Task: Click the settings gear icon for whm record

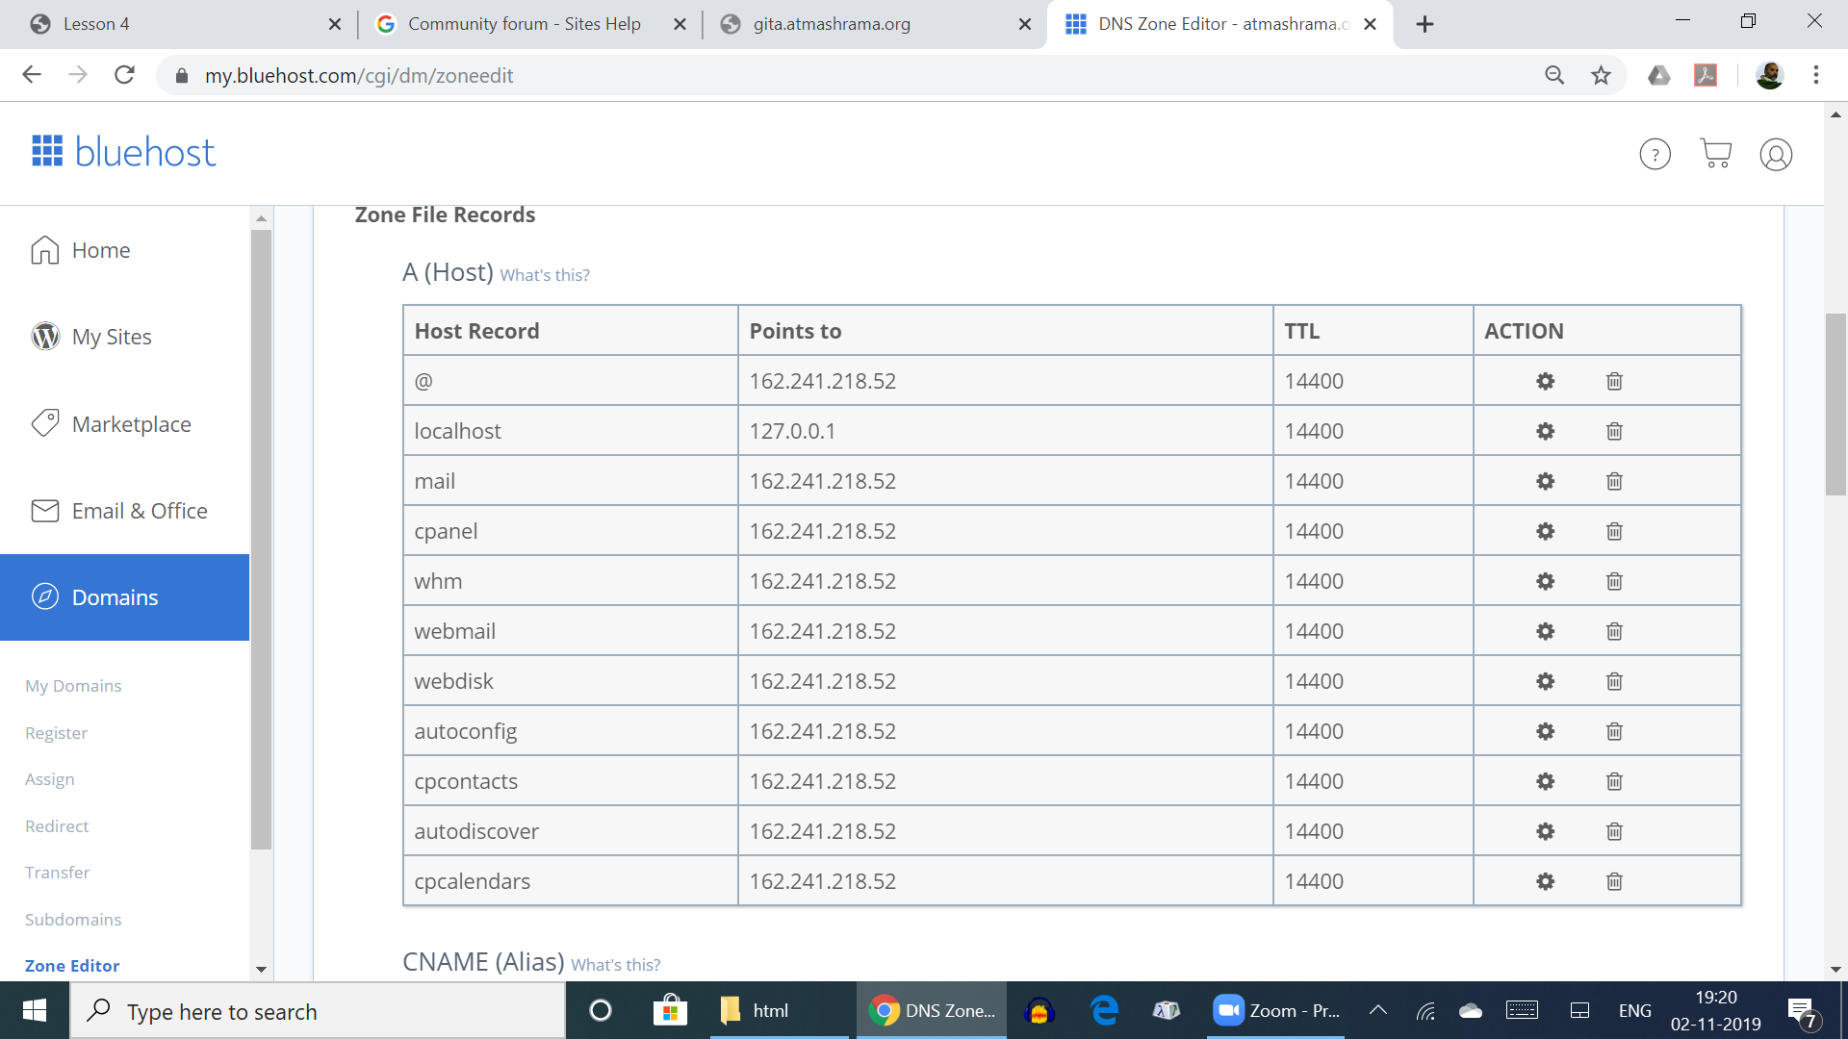Action: [1545, 580]
